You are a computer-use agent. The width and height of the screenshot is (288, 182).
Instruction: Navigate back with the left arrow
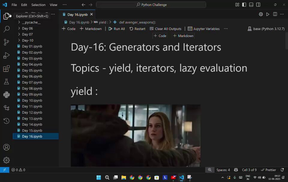(83, 5)
